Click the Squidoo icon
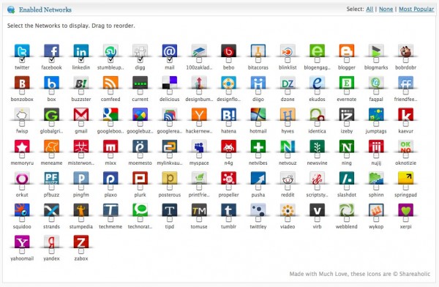Image resolution: width=439 pixels, height=287 pixels. tap(22, 210)
